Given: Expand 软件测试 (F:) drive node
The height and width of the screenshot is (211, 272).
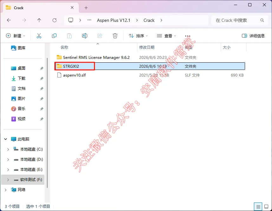Looking at the screenshot, I should pyautogui.click(x=8, y=180).
